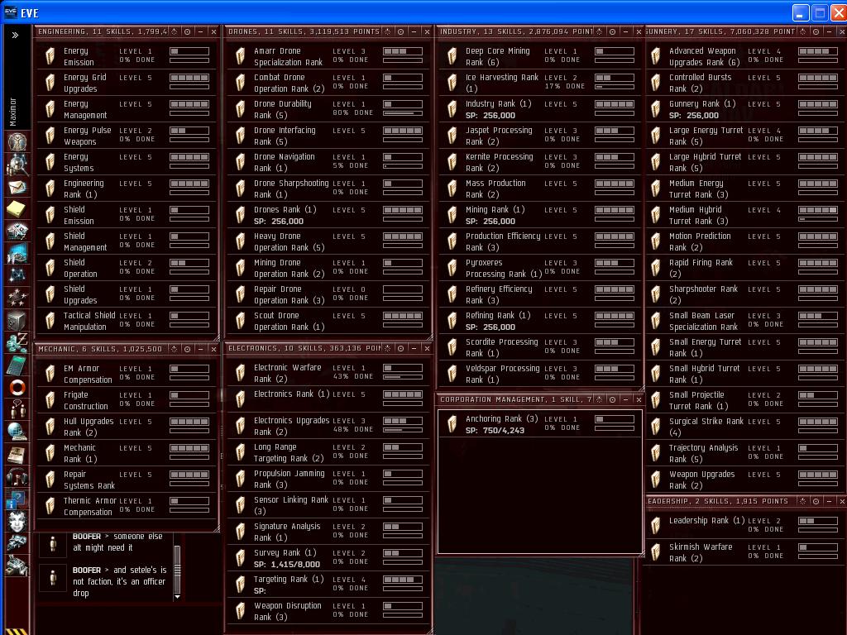Select the Hull Upgrades Rank (2) skill

[126, 427]
